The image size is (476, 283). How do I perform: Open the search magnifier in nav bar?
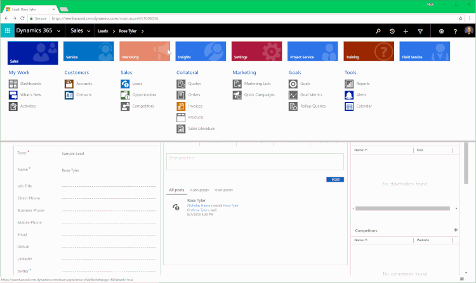coord(378,31)
